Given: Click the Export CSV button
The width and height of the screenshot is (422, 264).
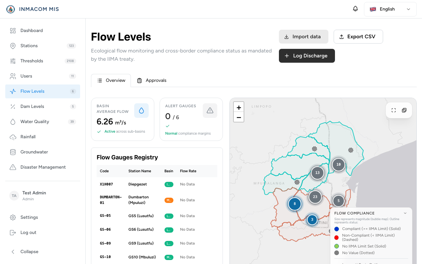Looking at the screenshot, I should click(358, 37).
